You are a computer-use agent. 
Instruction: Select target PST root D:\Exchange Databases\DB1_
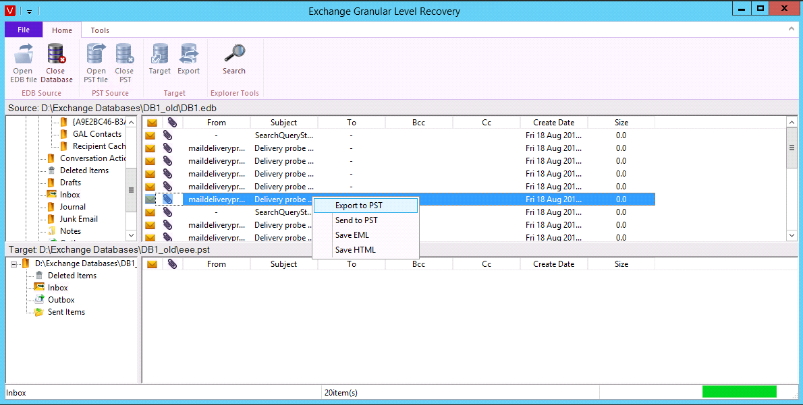(x=86, y=263)
